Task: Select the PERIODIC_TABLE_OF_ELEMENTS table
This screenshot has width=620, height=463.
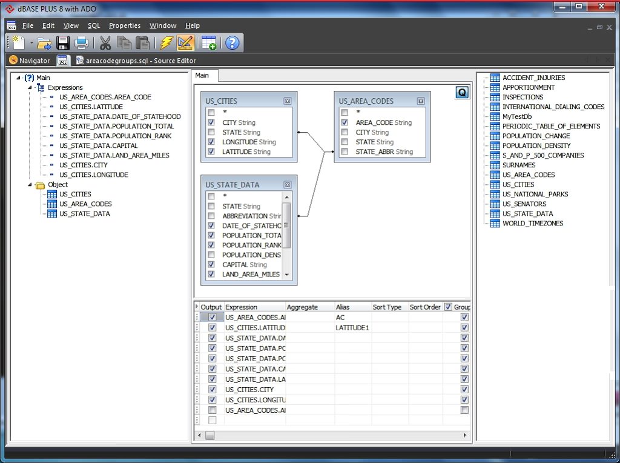Action: click(x=551, y=126)
